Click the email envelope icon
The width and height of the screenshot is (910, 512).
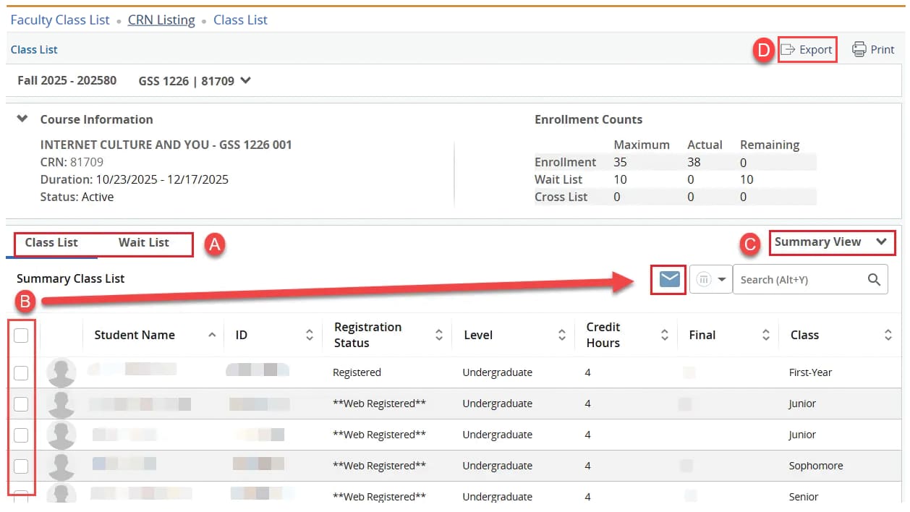tap(669, 279)
